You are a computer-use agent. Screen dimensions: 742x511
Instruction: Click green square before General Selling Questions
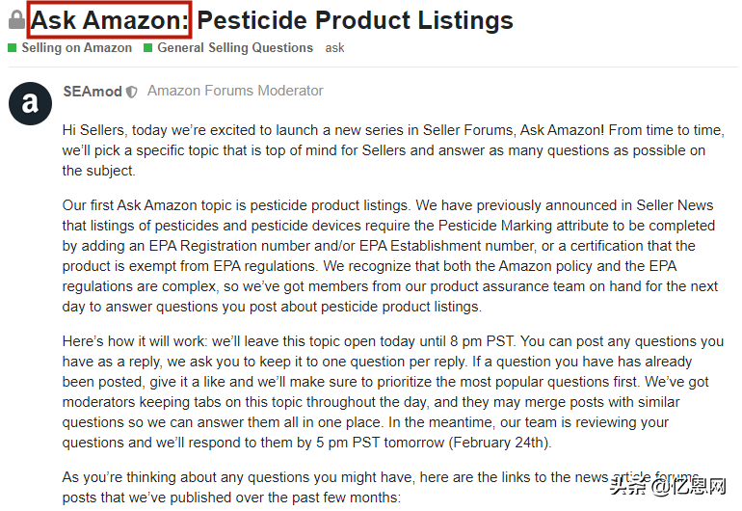[x=147, y=48]
